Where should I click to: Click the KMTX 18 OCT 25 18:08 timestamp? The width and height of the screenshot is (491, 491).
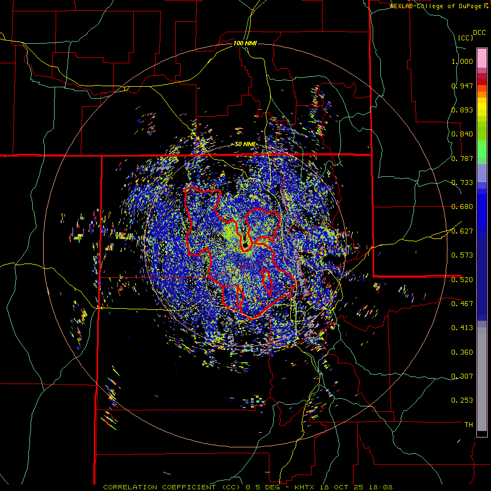point(344,487)
